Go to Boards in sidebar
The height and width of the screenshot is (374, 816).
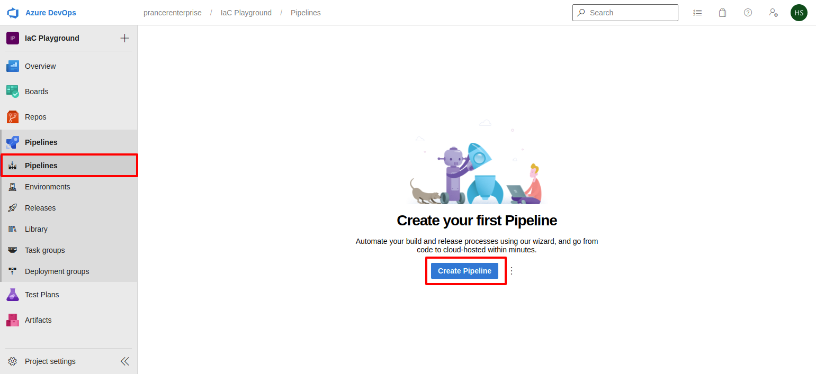click(69, 92)
